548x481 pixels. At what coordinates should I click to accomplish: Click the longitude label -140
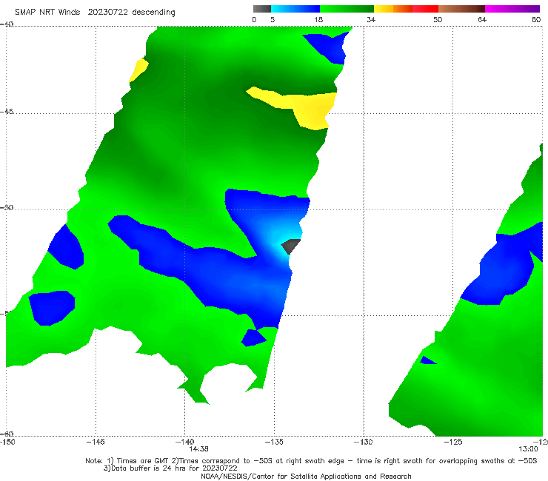coord(184,442)
